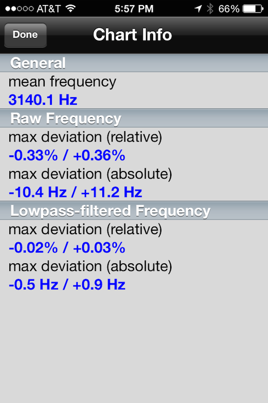This screenshot has width=268, height=403.
Task: Tap the battery icon
Action: [x=253, y=9]
